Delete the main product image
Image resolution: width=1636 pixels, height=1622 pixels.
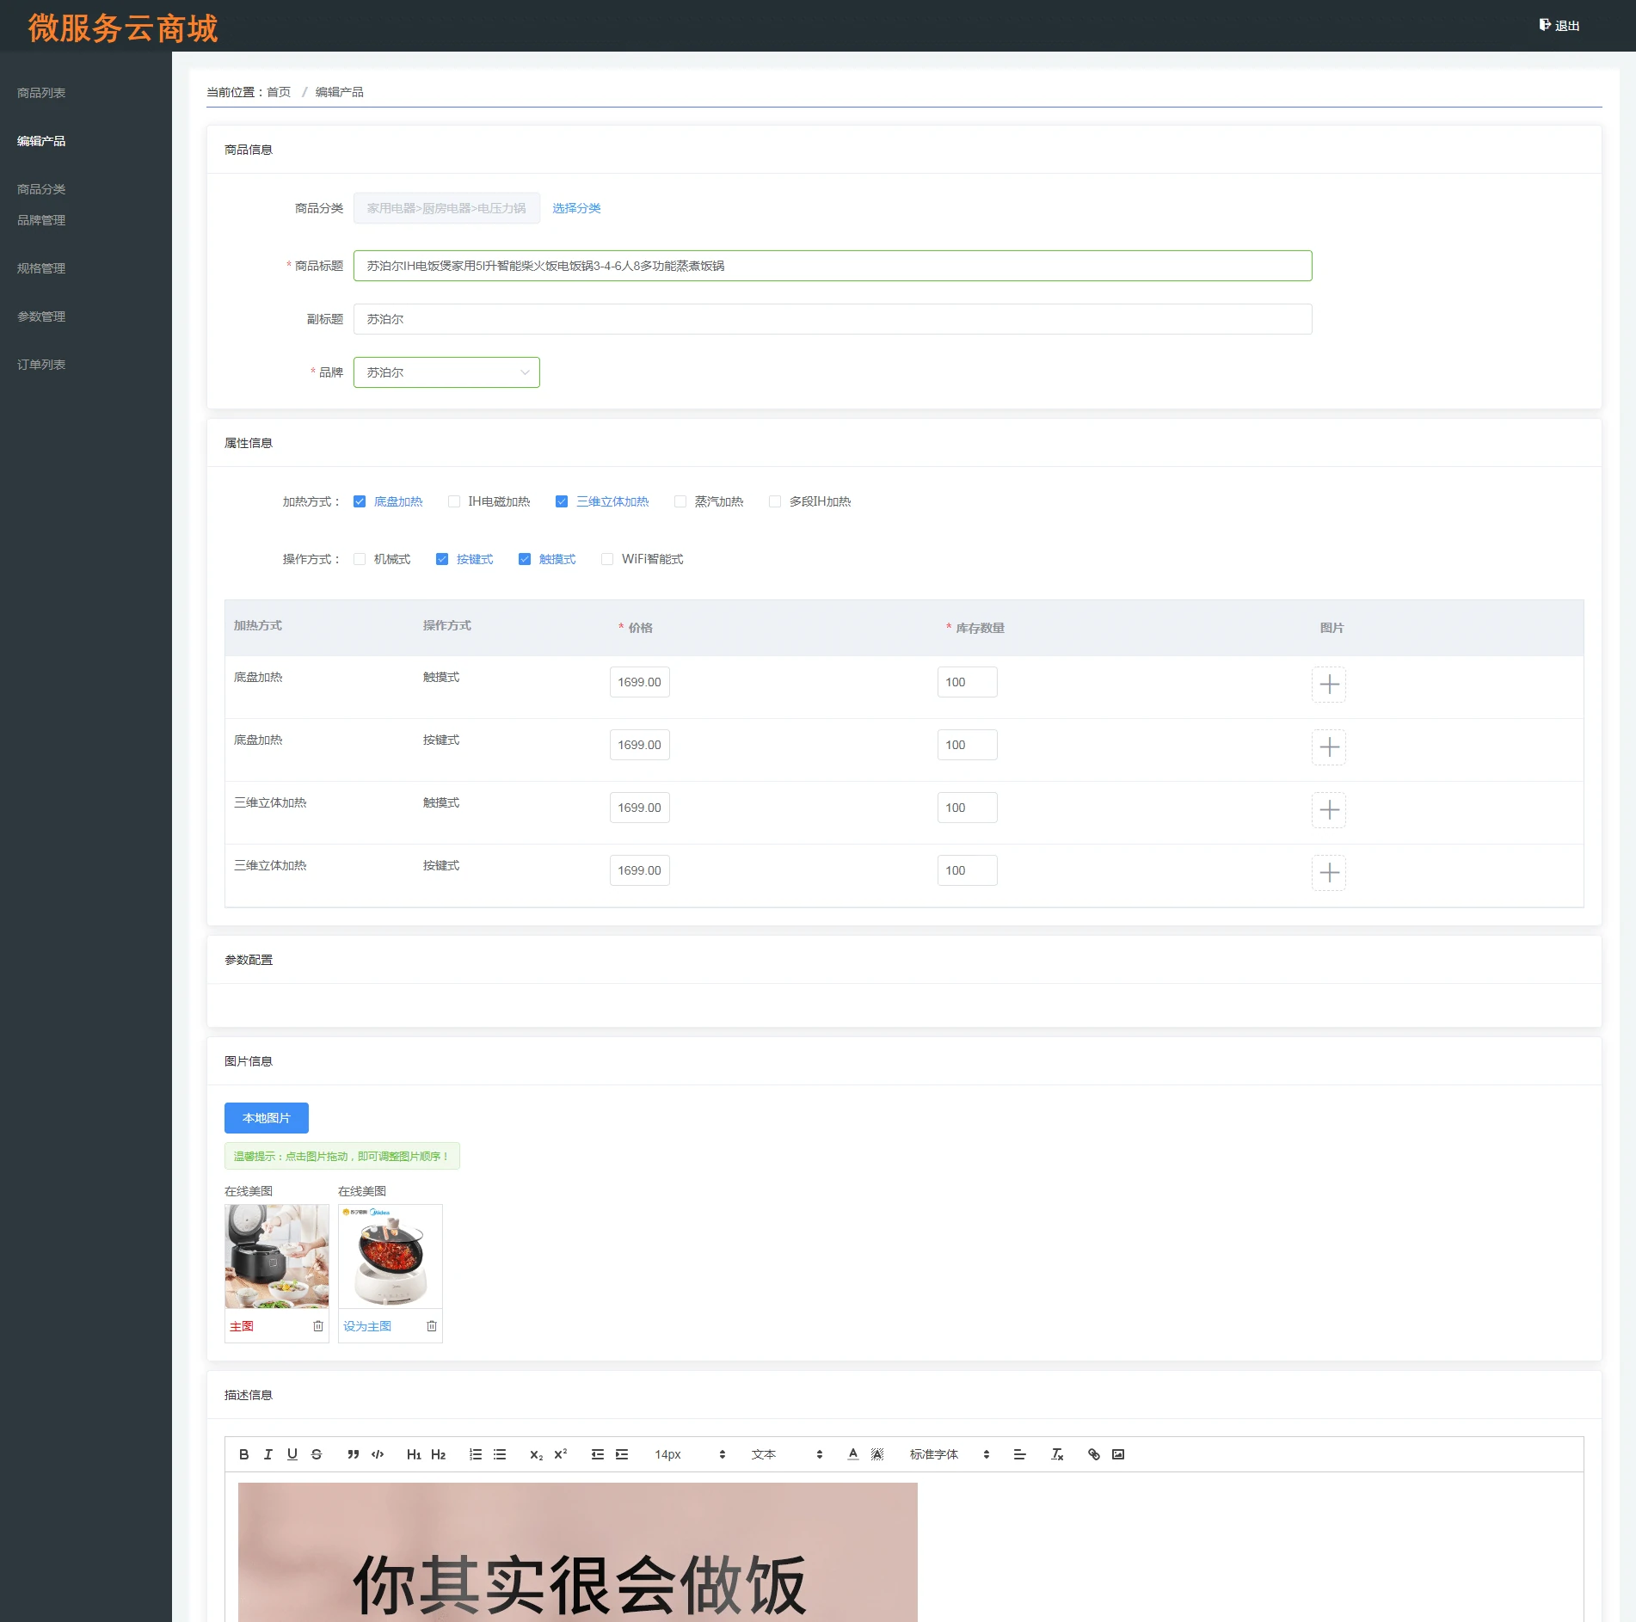tap(318, 1326)
